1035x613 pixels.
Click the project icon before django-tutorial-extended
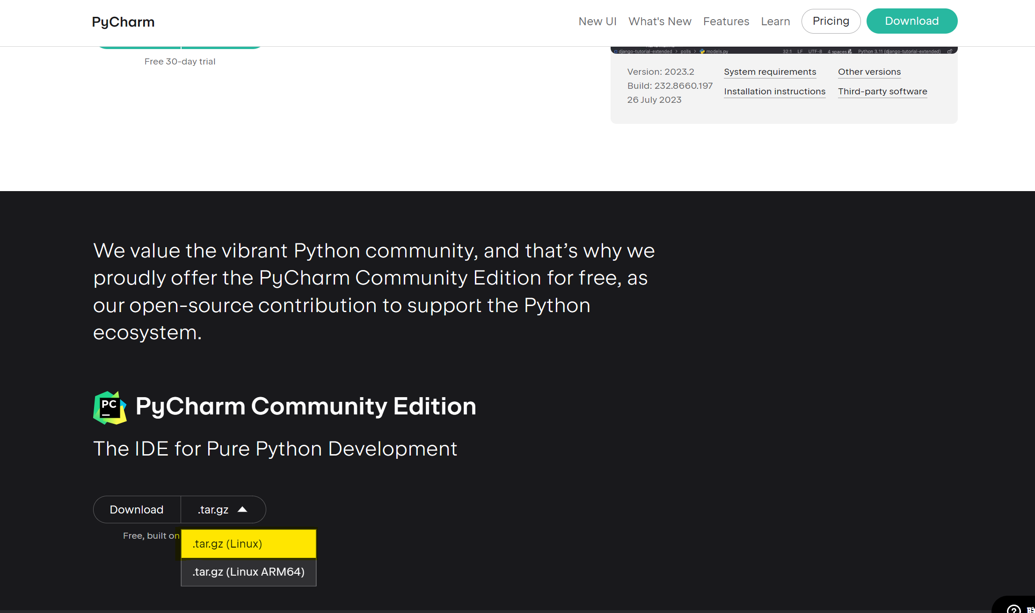tap(615, 52)
